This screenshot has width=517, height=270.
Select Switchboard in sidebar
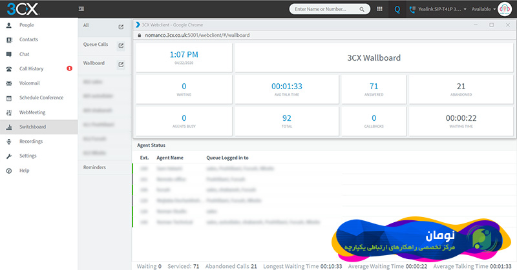point(33,127)
